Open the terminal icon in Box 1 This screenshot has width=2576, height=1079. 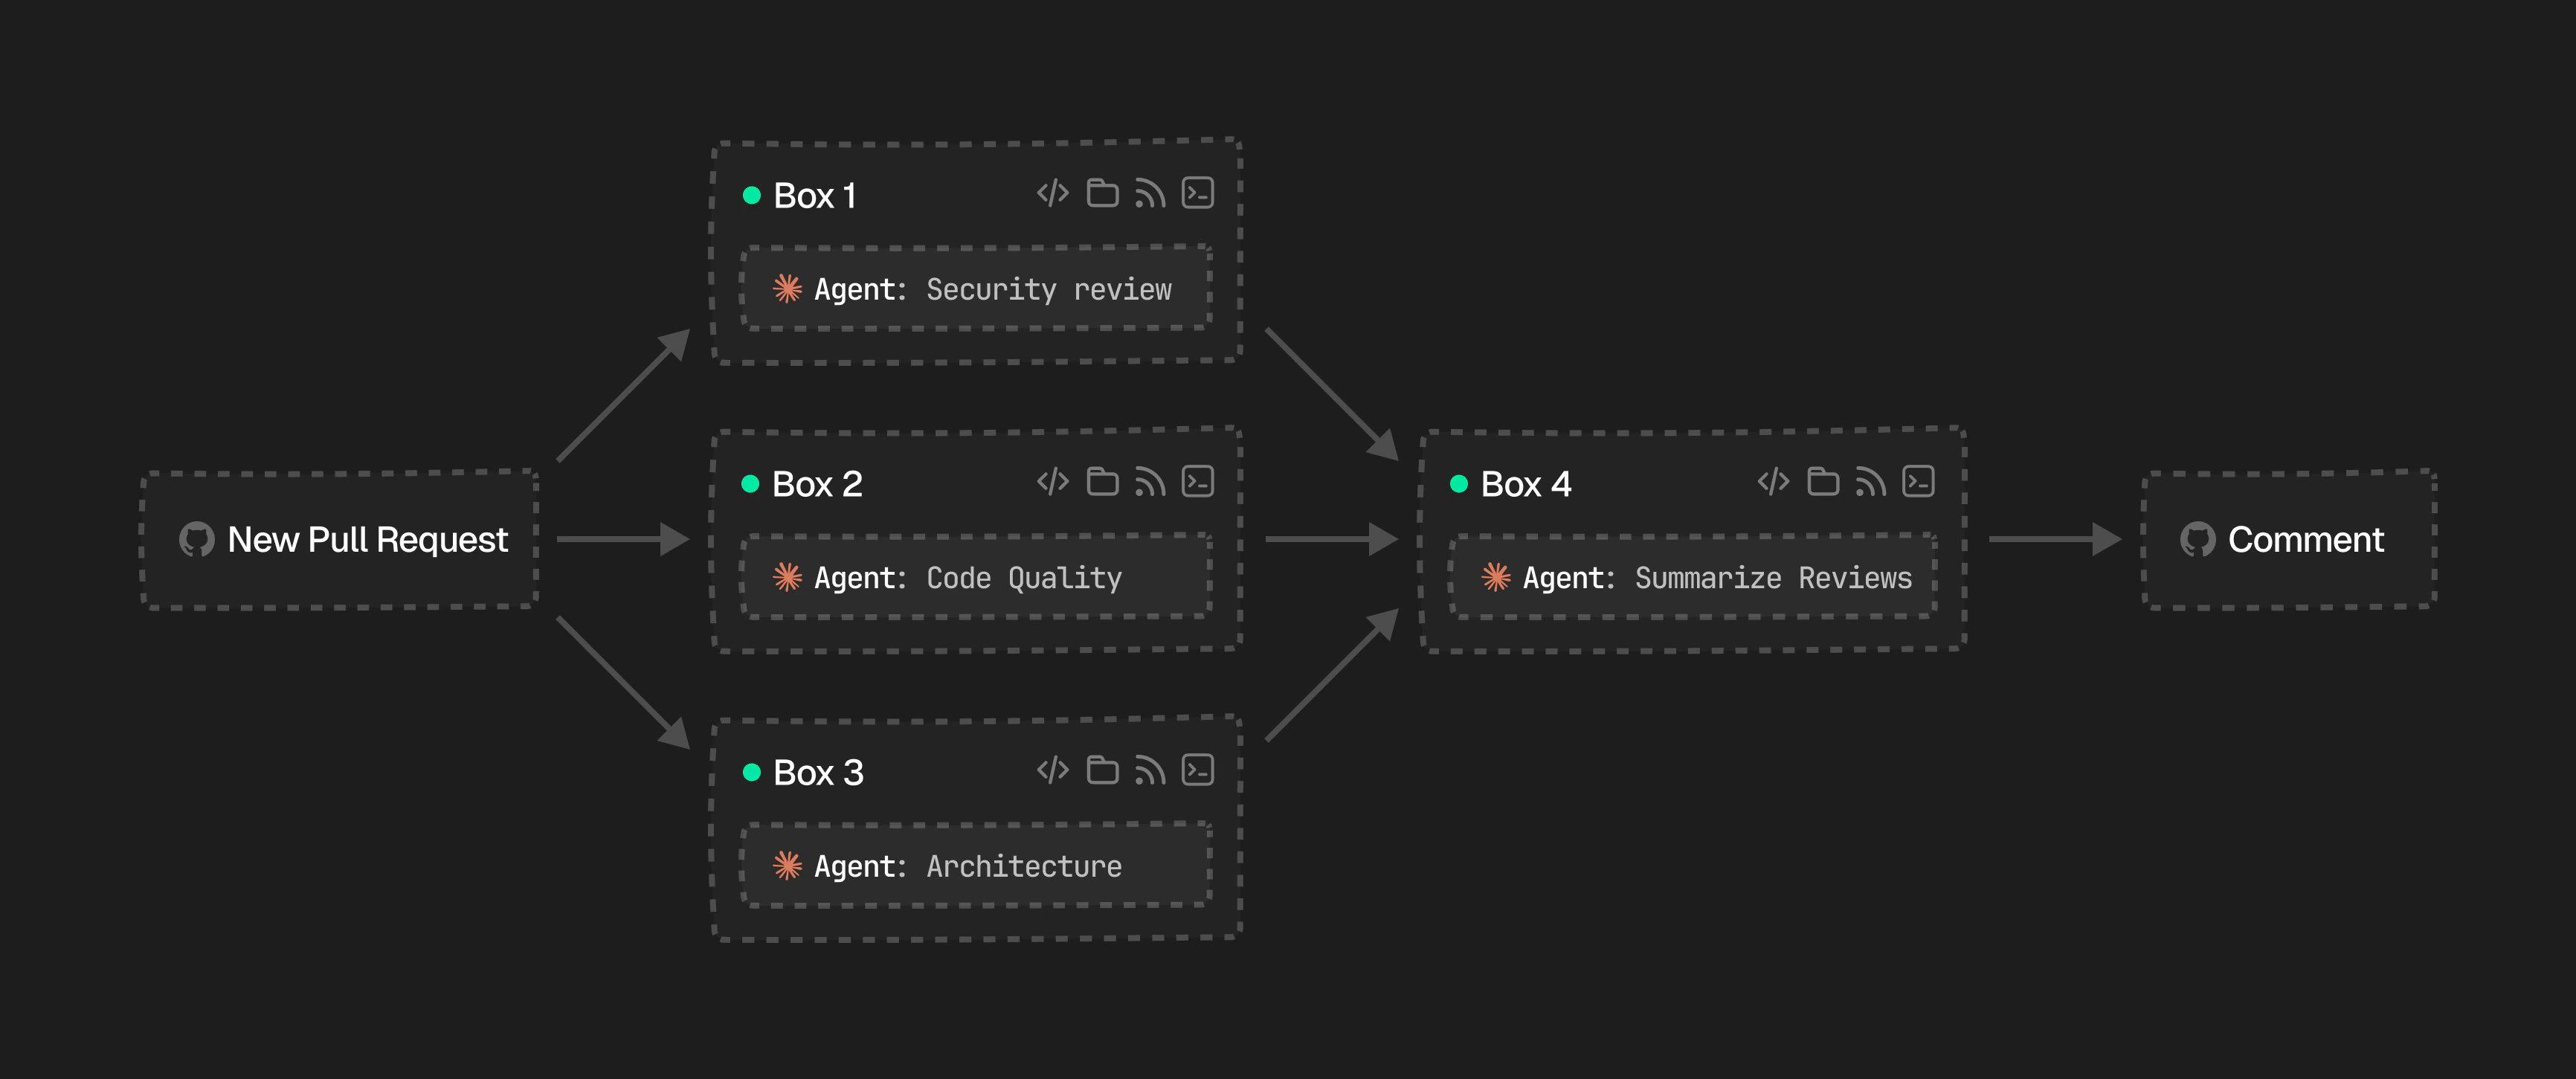coord(1198,193)
